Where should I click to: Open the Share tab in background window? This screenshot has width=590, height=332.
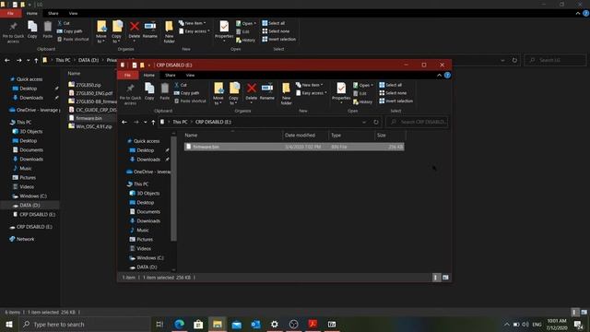pos(53,14)
